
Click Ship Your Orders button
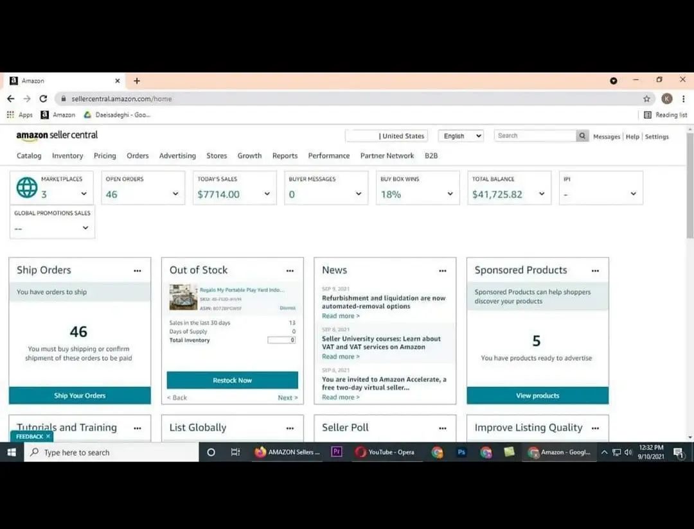coord(80,395)
